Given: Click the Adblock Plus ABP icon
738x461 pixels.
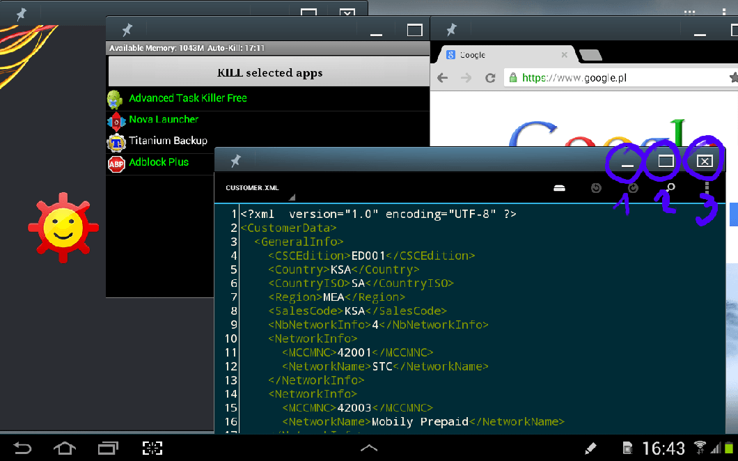Looking at the screenshot, I should pos(116,164).
